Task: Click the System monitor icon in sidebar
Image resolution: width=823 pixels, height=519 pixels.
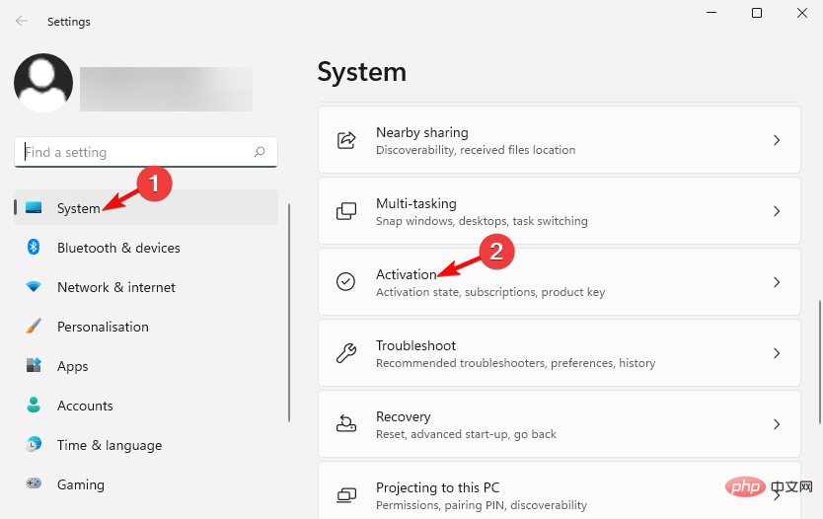Action: [x=34, y=208]
